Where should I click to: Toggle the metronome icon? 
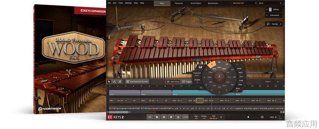point(178,117)
